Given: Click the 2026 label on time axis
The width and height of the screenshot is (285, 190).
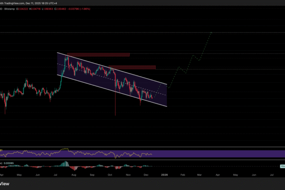Looking at the screenshot, I should click(164, 175).
